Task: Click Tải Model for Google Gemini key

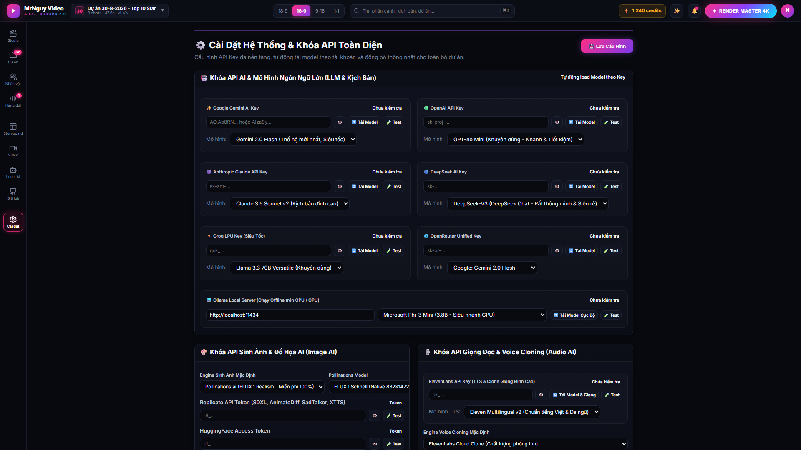Action: [364, 122]
